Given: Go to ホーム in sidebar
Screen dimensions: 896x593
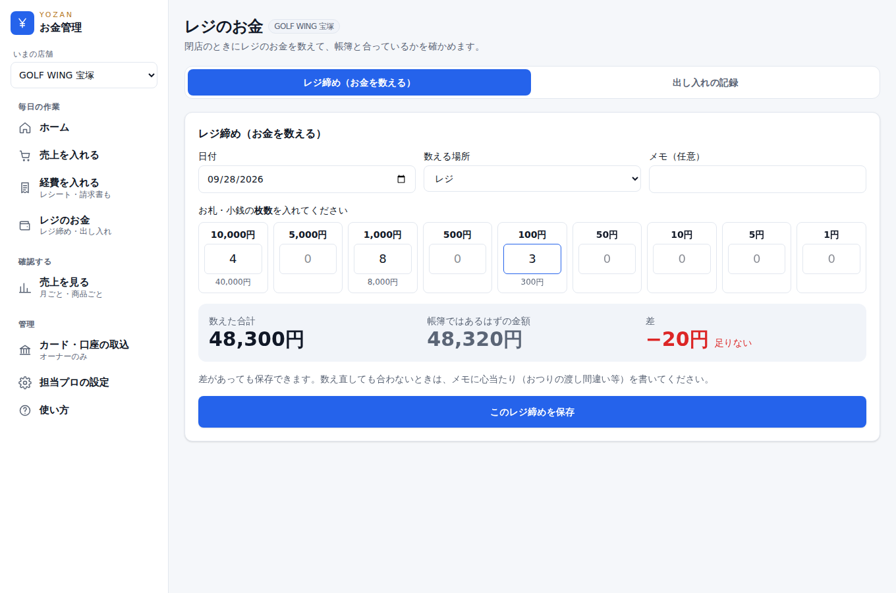Looking at the screenshot, I should tap(84, 128).
